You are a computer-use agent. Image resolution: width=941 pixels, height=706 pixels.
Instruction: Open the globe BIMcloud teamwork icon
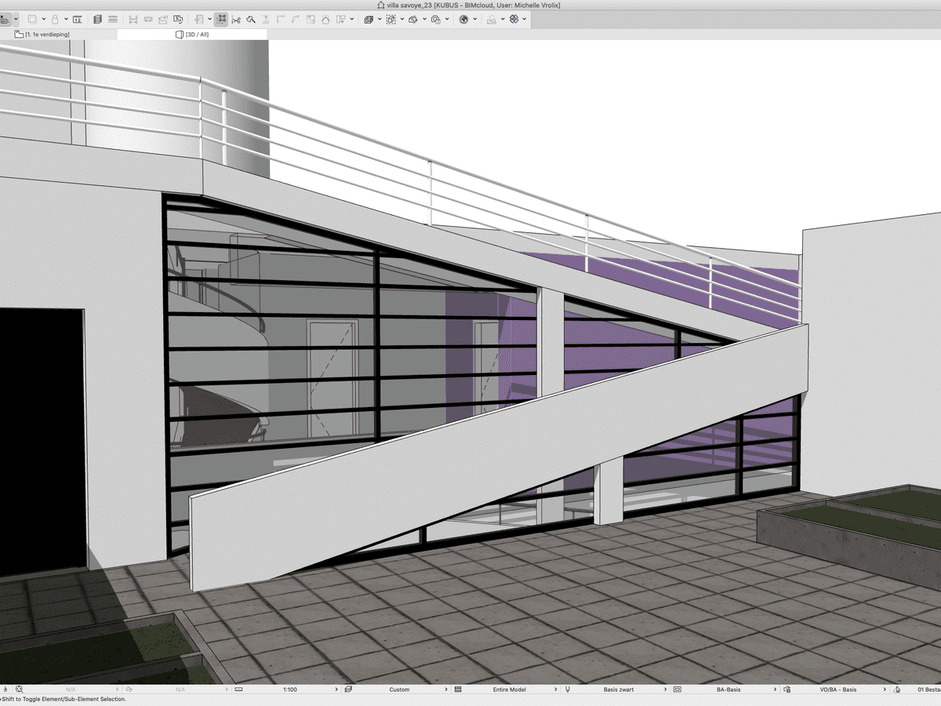(x=463, y=19)
